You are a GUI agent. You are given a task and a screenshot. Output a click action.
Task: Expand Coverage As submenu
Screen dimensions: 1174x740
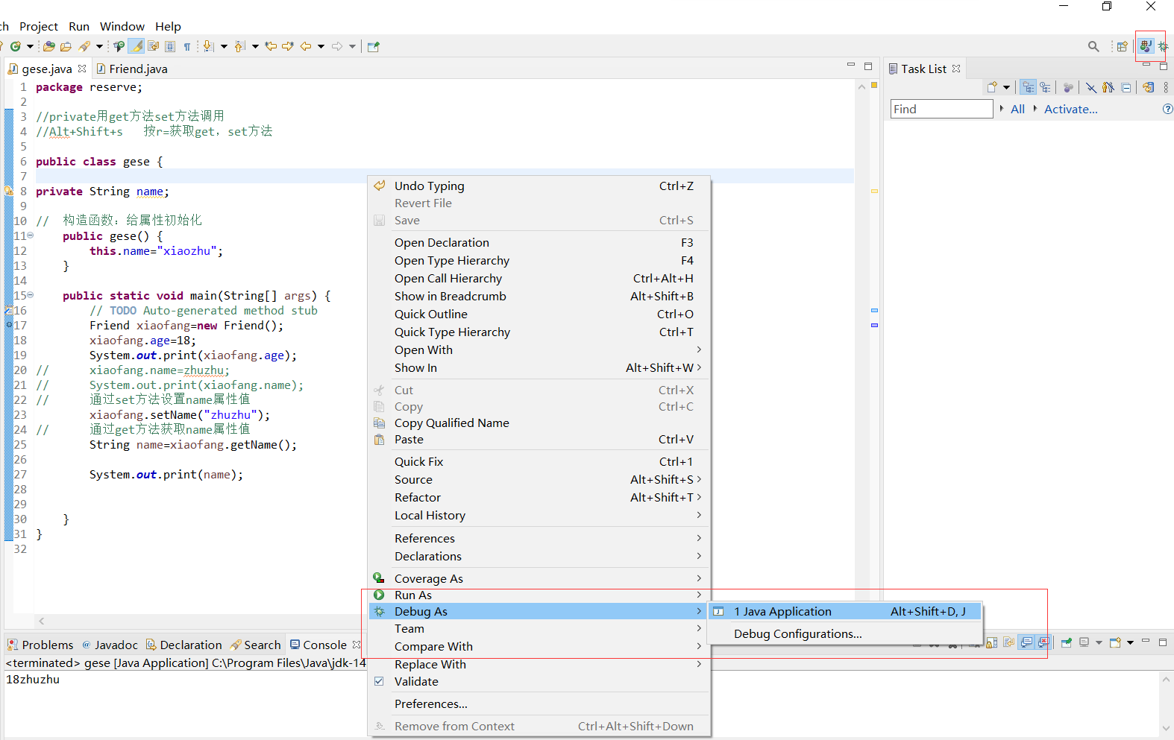click(x=539, y=578)
